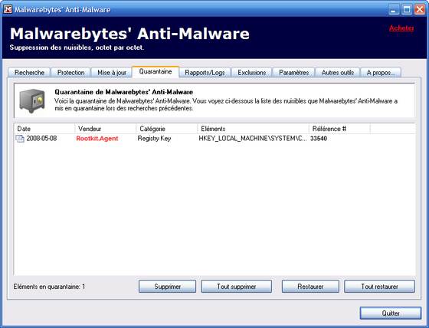Close the Malwarebytes window
Viewport: 429px width, 328px height.
[x=420, y=10]
